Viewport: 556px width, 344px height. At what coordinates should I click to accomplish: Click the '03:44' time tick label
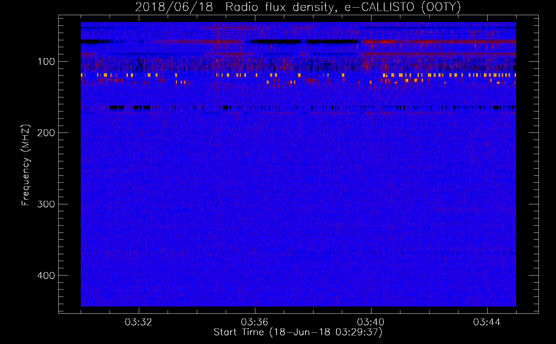(x=487, y=322)
